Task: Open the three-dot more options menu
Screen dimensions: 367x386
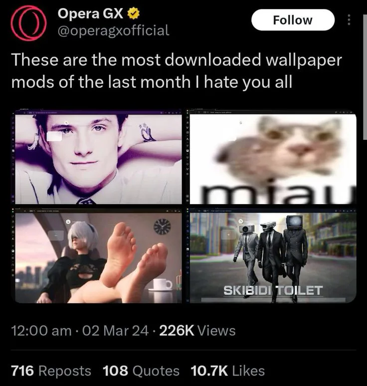Action: pos(349,19)
